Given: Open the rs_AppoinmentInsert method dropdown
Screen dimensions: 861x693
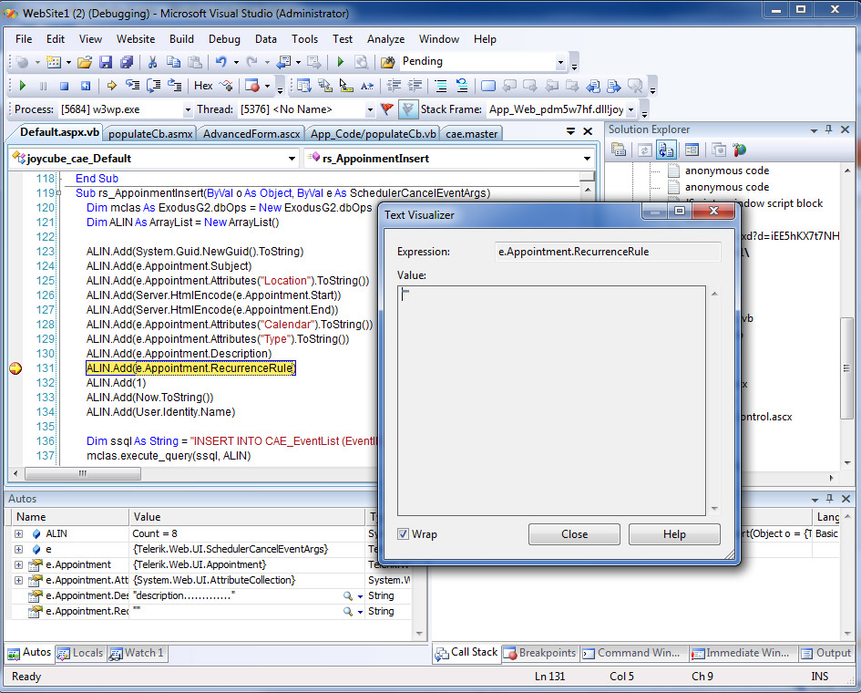Looking at the screenshot, I should pyautogui.click(x=587, y=159).
